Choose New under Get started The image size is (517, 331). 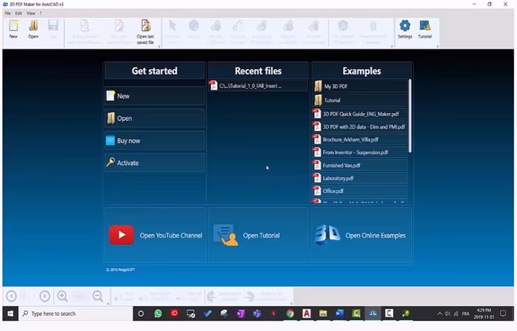(154, 96)
